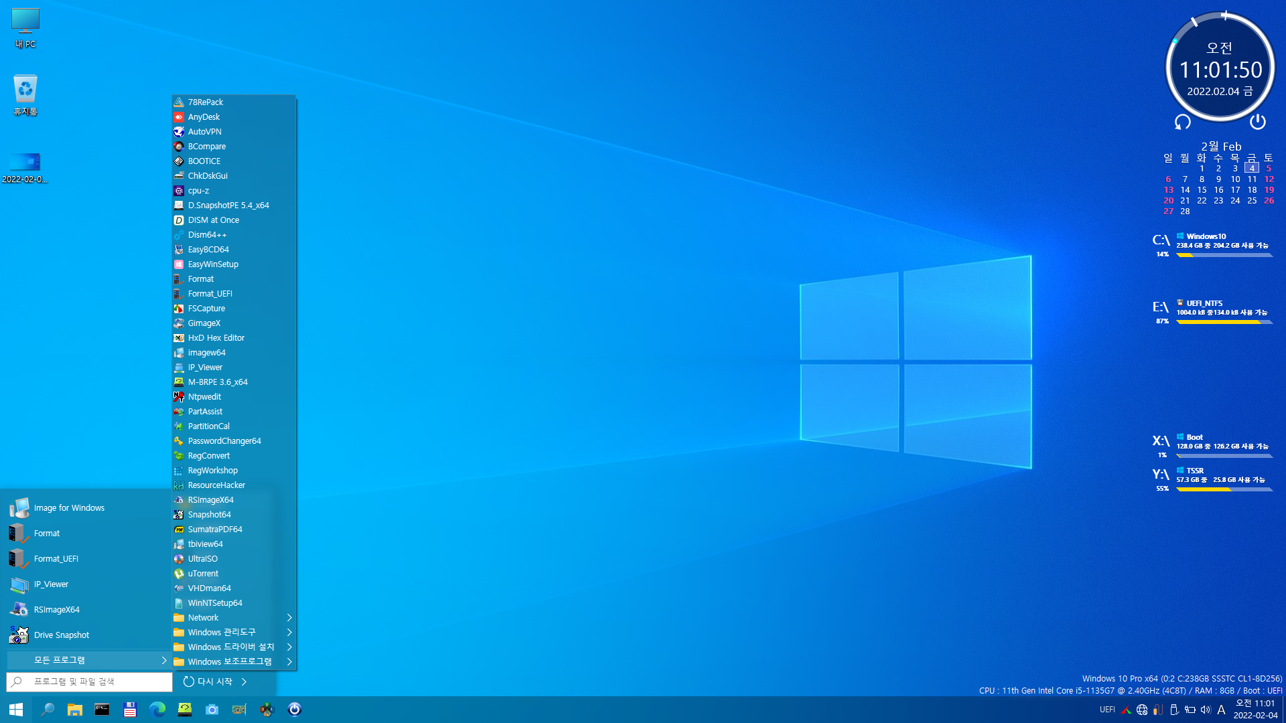Click the E:\ UEFI_NTFS drive usage bar
Image resolution: width=1286 pixels, height=723 pixels.
pyautogui.click(x=1224, y=322)
